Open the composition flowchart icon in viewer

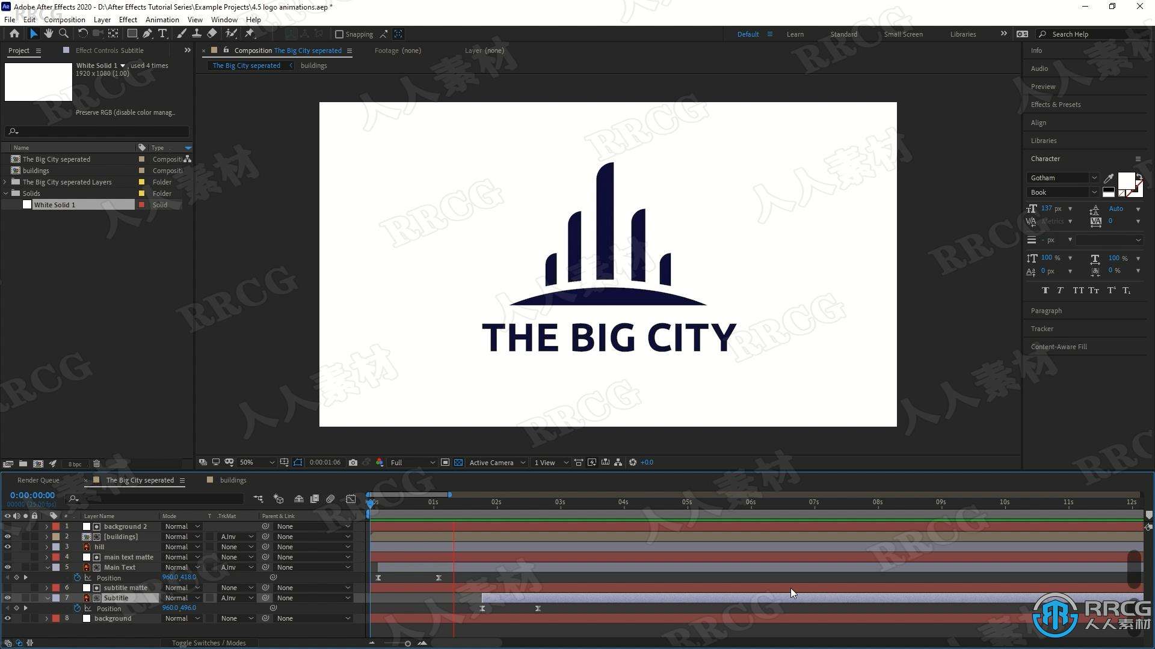click(x=618, y=463)
